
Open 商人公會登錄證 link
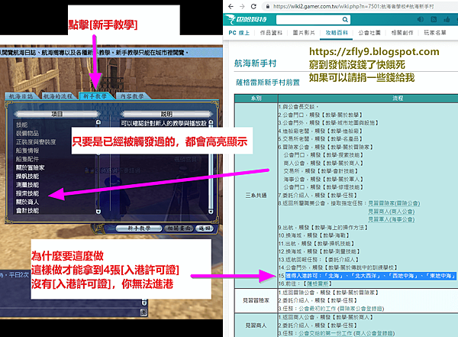(x=375, y=333)
